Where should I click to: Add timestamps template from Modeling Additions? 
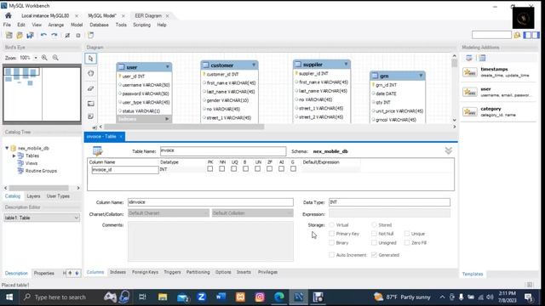point(497,72)
